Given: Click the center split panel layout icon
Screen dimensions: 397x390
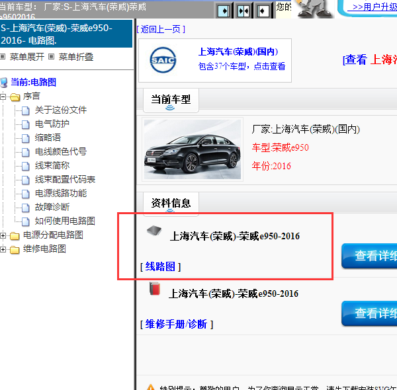Looking at the screenshot, I should (x=243, y=11).
